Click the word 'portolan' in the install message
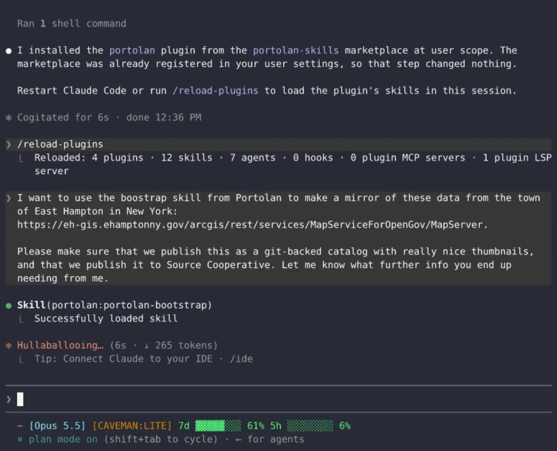 [132, 50]
